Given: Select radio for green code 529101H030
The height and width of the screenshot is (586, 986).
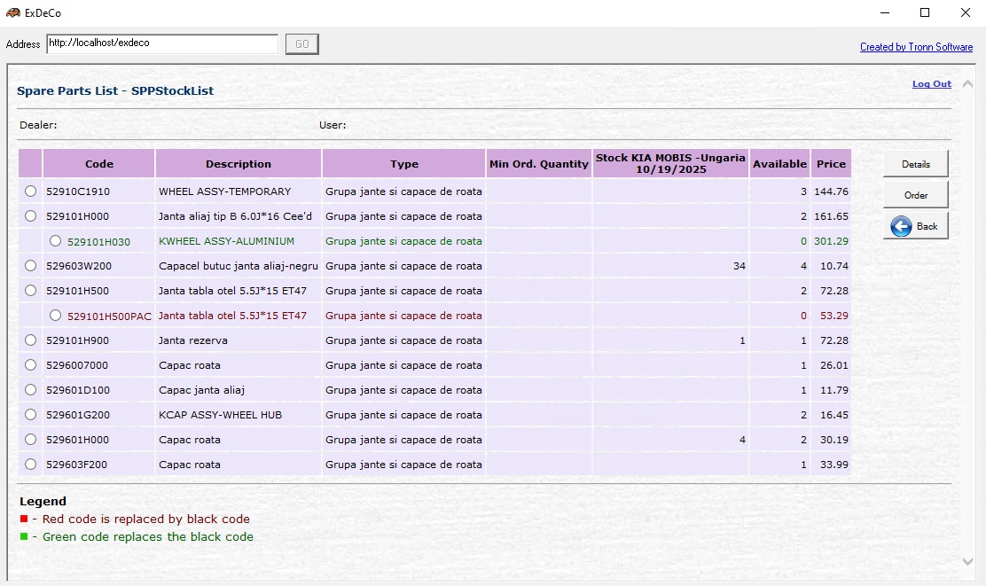Looking at the screenshot, I should 56,241.
